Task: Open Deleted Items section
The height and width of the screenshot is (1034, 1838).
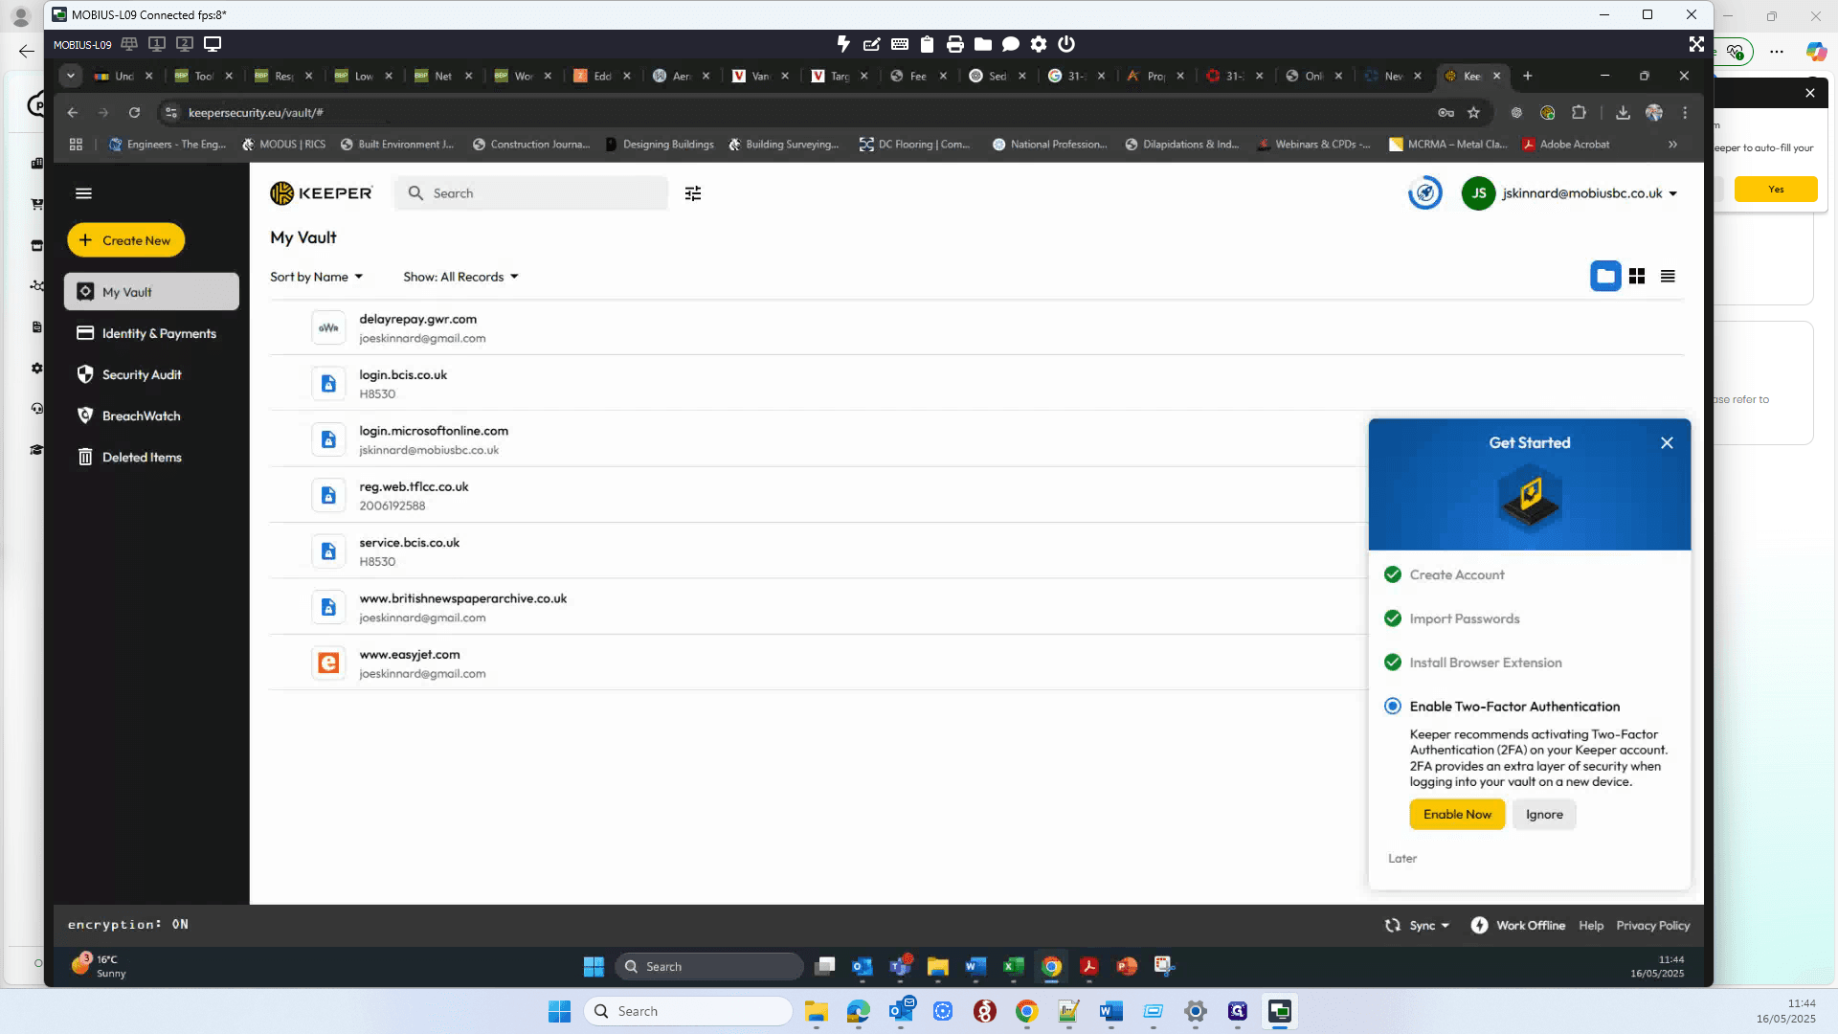Action: [x=151, y=457]
